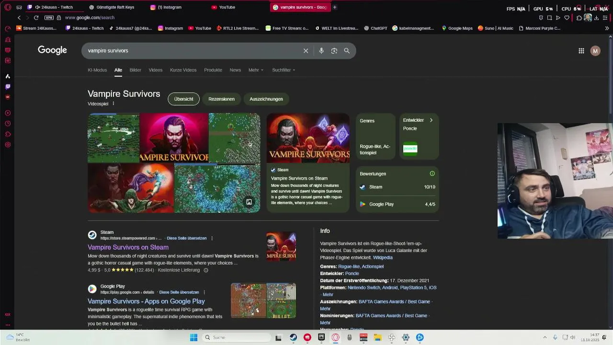Click the Google logo
This screenshot has height=345, width=613.
click(52, 50)
